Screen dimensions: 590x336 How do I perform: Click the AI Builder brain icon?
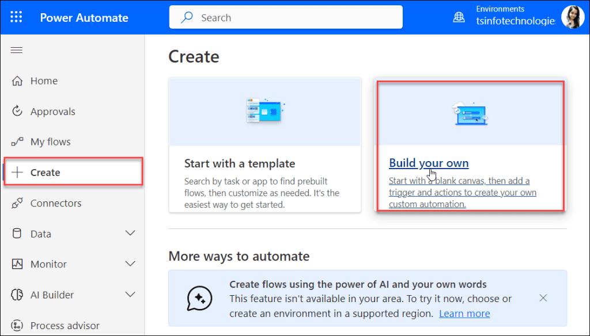point(17,295)
